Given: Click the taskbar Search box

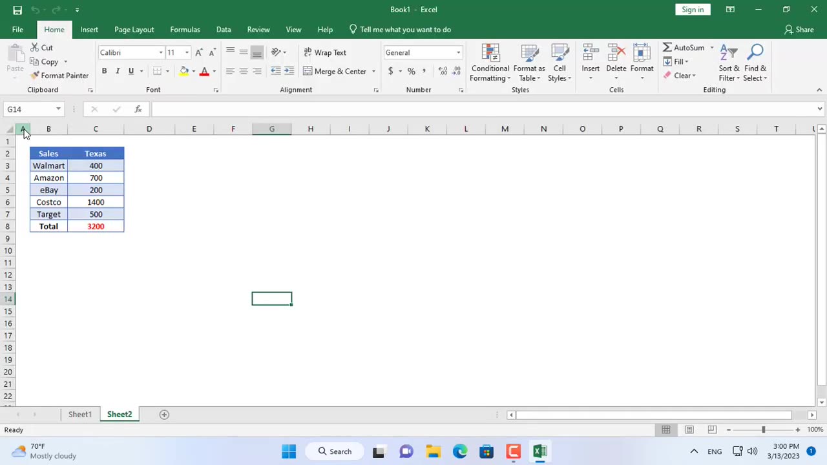Looking at the screenshot, I should point(334,451).
